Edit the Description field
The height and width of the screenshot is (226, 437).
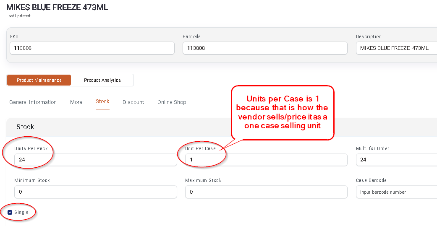click(396, 48)
